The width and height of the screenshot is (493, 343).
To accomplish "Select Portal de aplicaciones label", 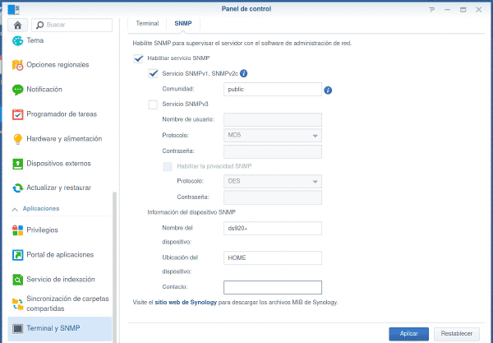I will click(60, 254).
